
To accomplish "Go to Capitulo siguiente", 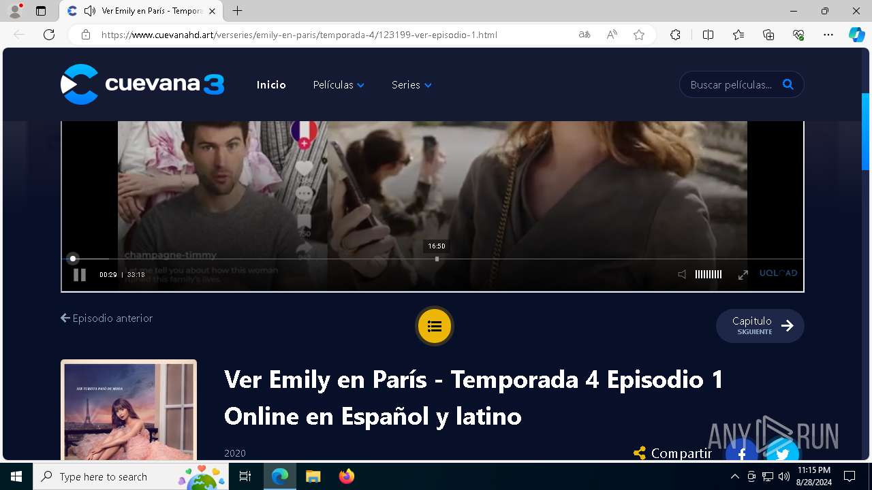I will 760,325.
